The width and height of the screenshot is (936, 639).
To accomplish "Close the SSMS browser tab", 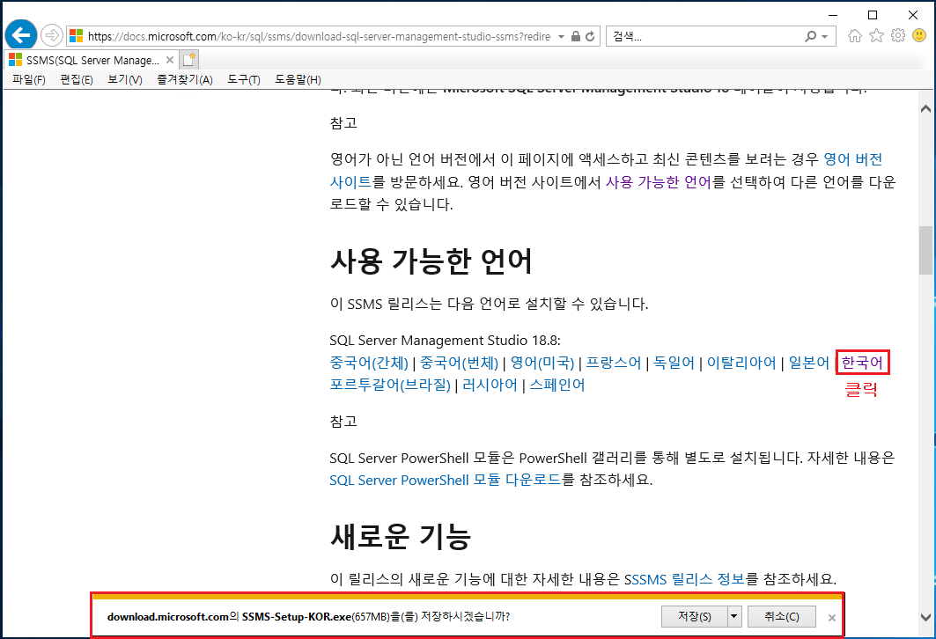I will (x=170, y=60).
